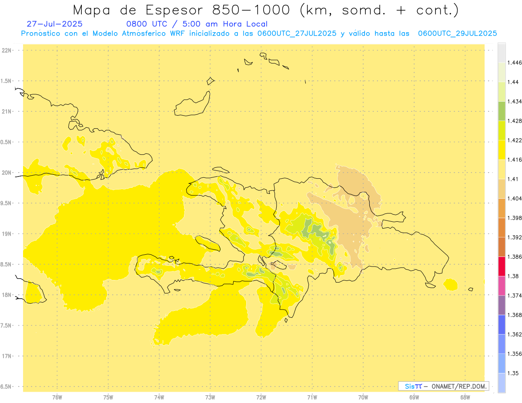Click the sky blue segment between 1.35 and 1.356
Image resolution: width=522 pixels, height=403 pixels.
[502, 363]
